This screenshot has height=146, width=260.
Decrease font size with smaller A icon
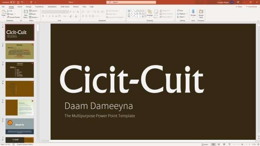(x=74, y=12)
